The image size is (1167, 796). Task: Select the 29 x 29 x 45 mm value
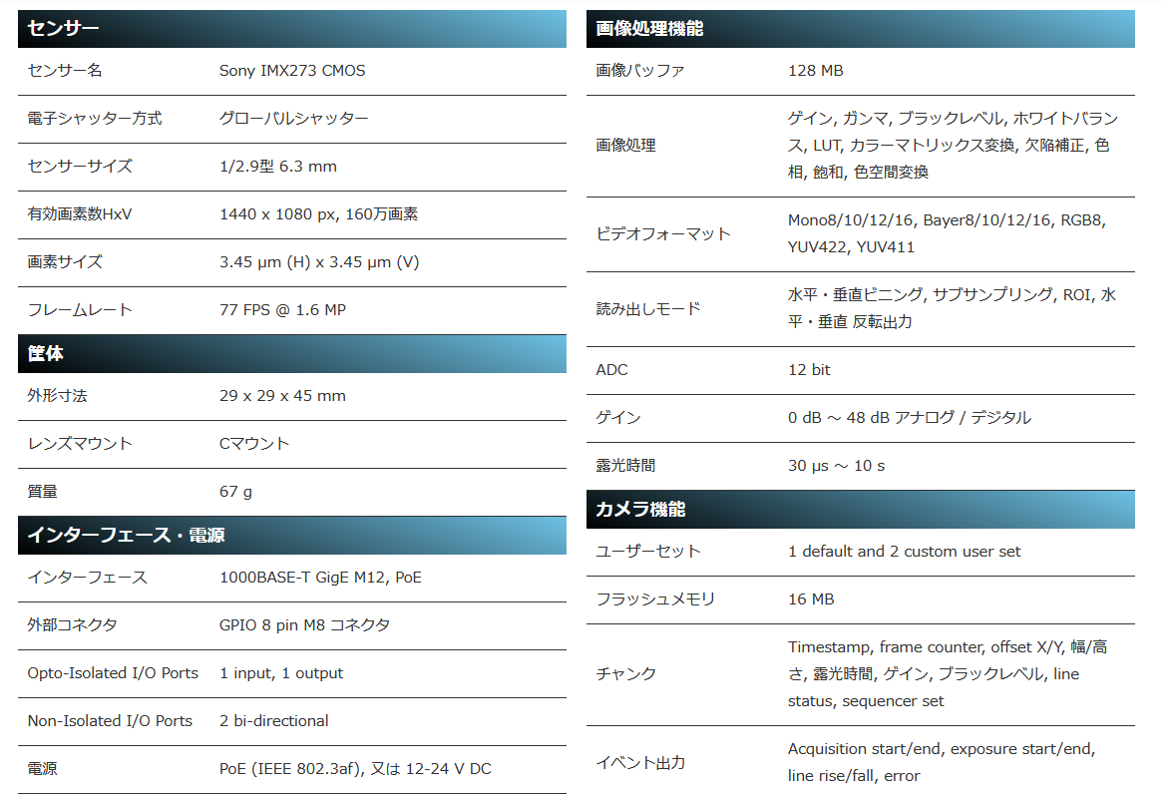(283, 396)
